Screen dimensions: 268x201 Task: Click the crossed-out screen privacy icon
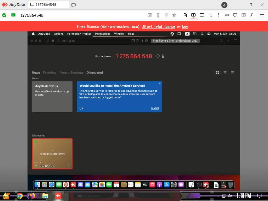point(150,15)
